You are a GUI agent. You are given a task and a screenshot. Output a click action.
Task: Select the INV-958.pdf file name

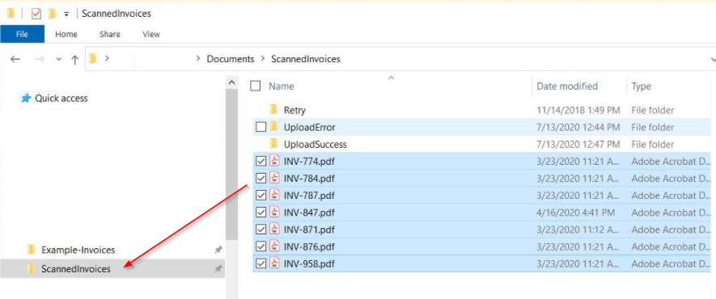309,264
